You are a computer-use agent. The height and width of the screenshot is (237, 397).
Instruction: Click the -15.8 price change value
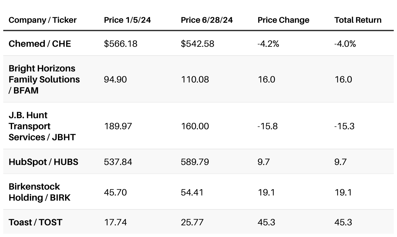[267, 126]
